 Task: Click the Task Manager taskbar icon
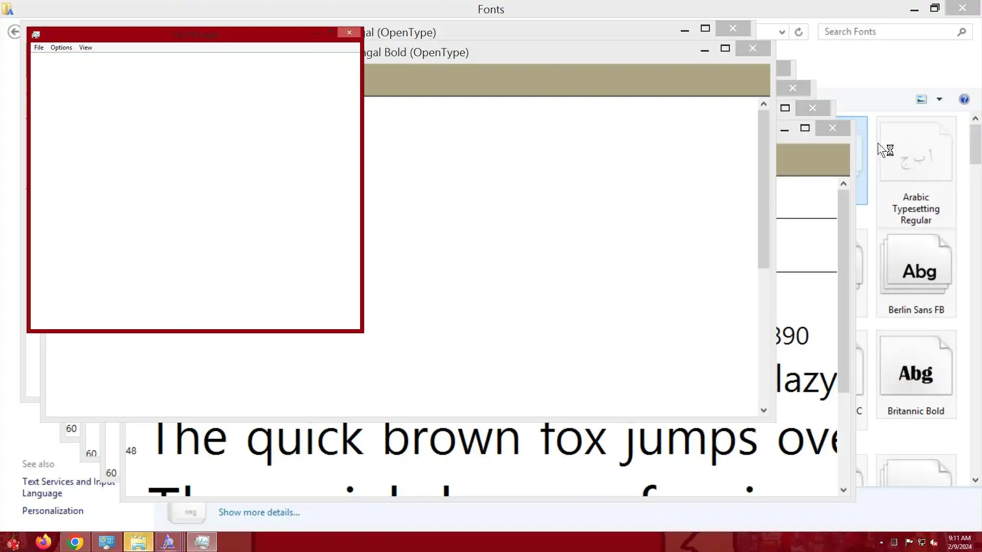[202, 542]
